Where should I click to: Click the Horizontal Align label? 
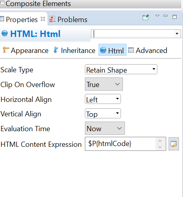point(26,100)
